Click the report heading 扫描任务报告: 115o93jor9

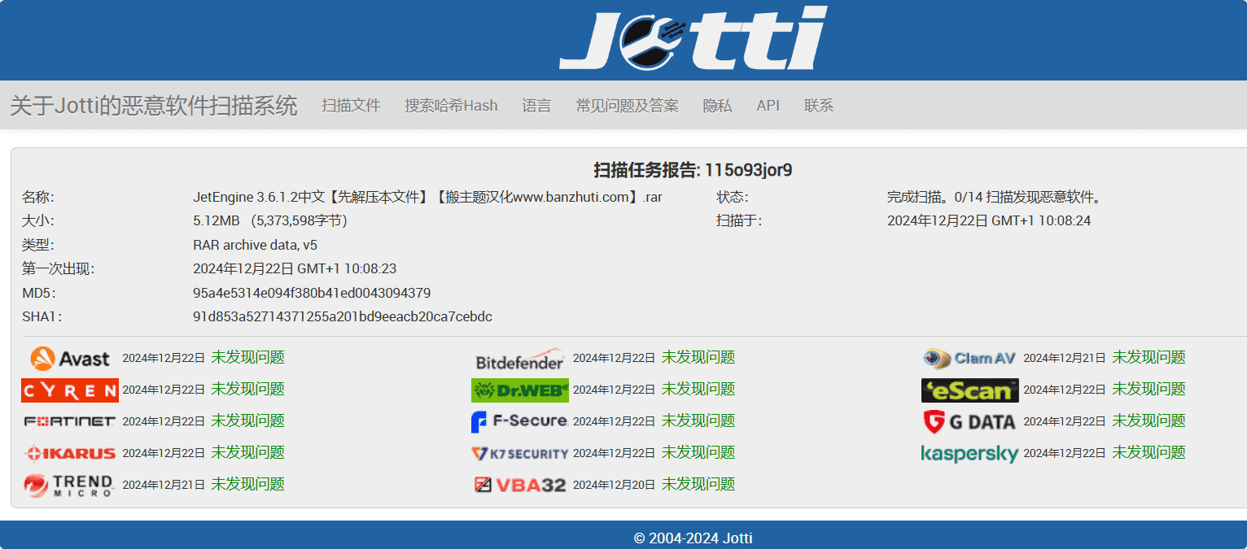pyautogui.click(x=693, y=171)
